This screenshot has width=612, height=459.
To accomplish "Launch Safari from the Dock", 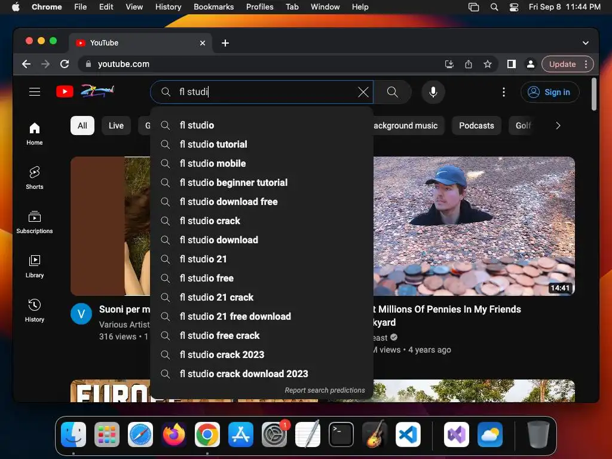I will (x=140, y=434).
